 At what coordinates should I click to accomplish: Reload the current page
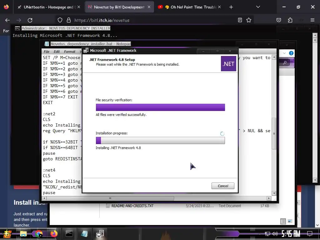pos(30,20)
